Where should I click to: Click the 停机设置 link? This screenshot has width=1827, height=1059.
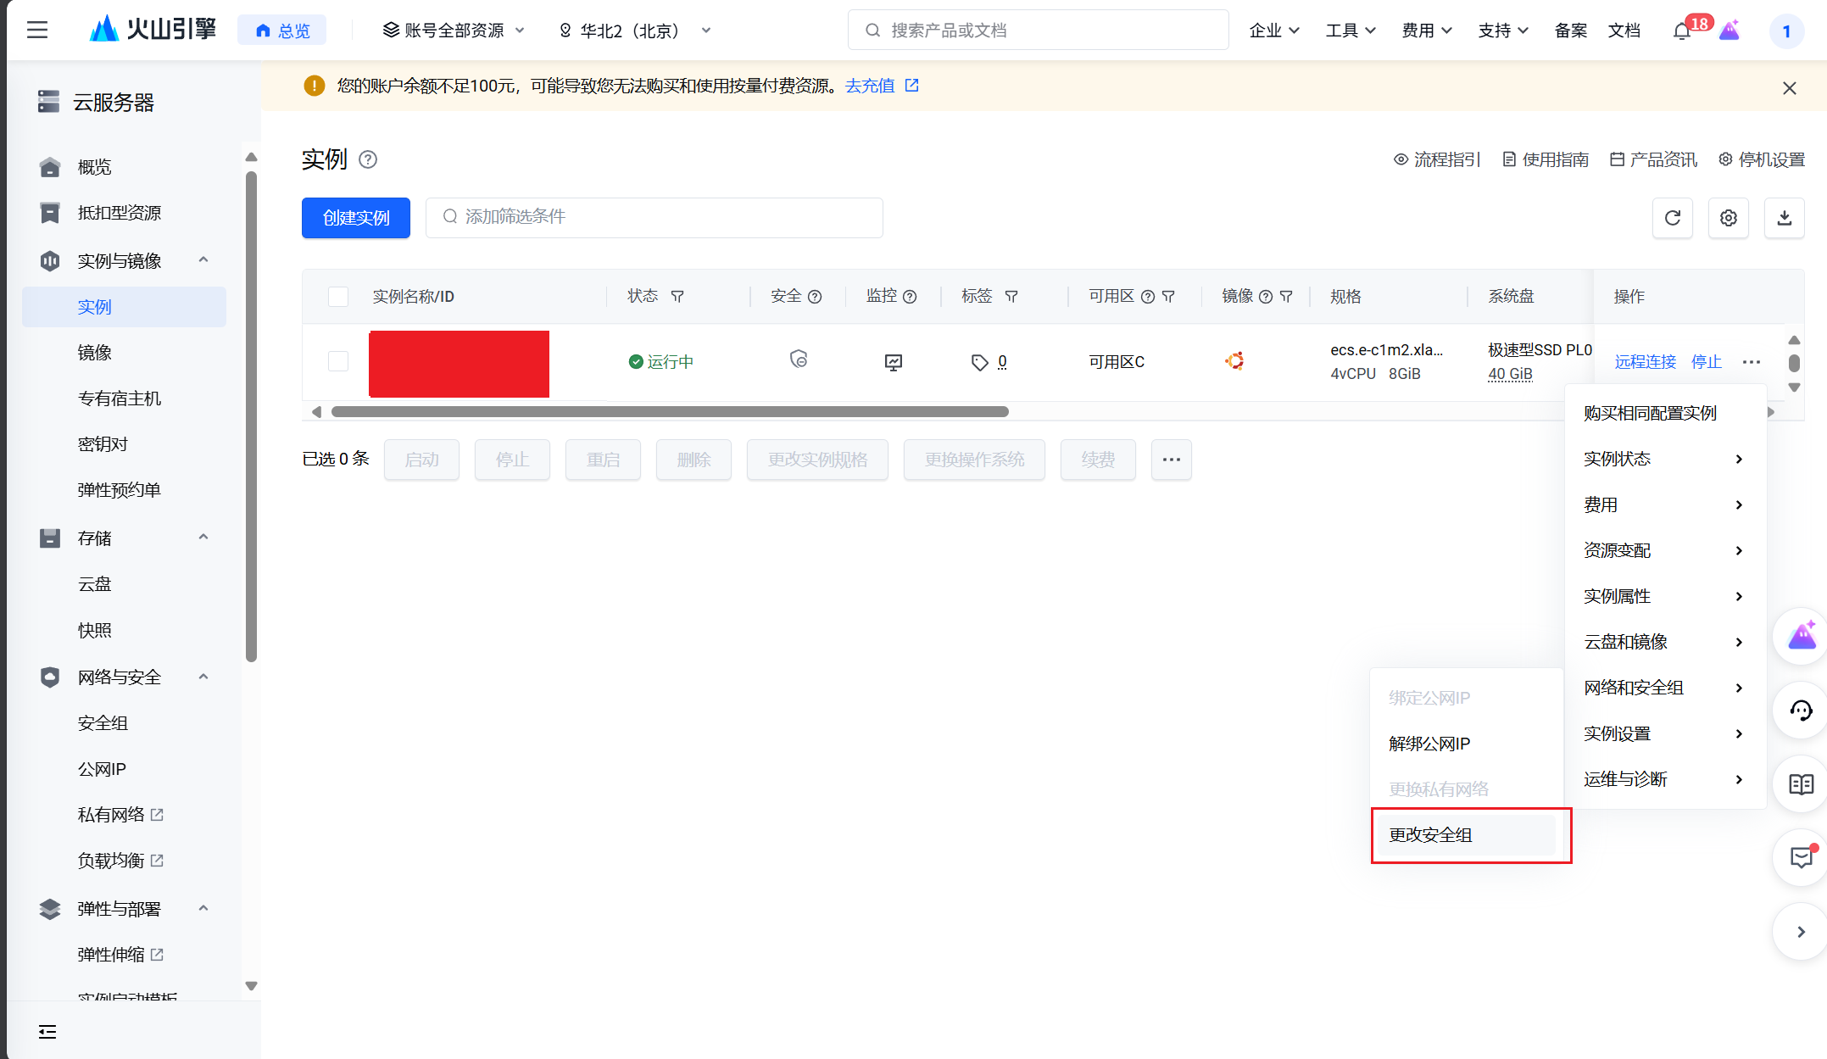(x=1762, y=159)
